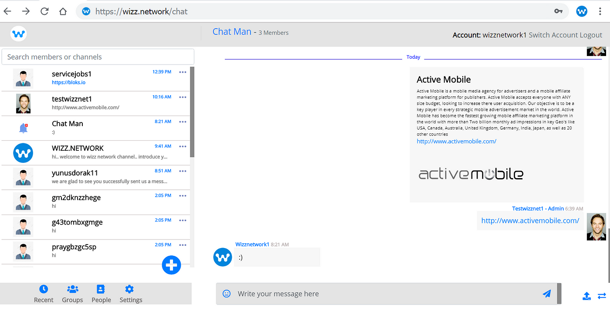Open the three-dot menu for WIZZ.NETWORK
This screenshot has height=311, width=610.
point(183,146)
